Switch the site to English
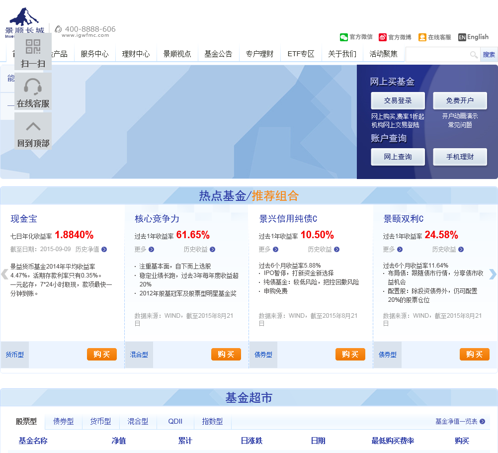Viewport: 498px width, 453px height. click(473, 37)
